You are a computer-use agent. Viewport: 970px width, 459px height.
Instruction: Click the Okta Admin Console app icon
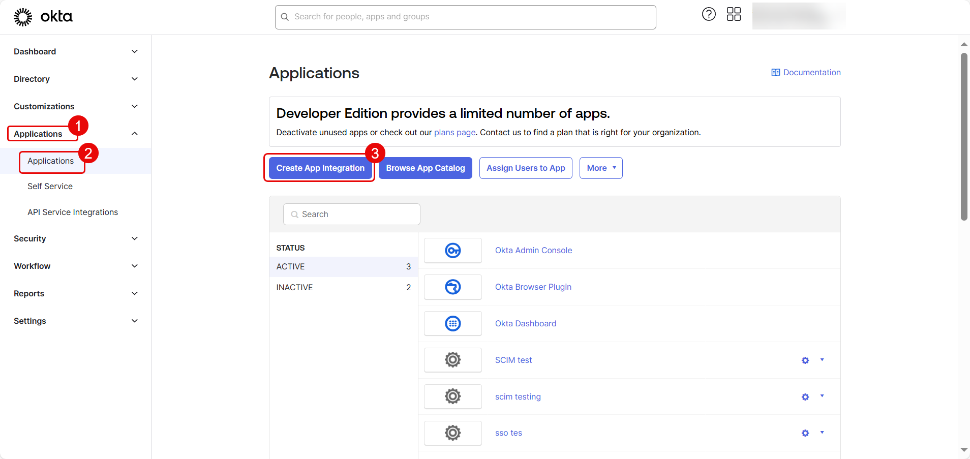452,251
